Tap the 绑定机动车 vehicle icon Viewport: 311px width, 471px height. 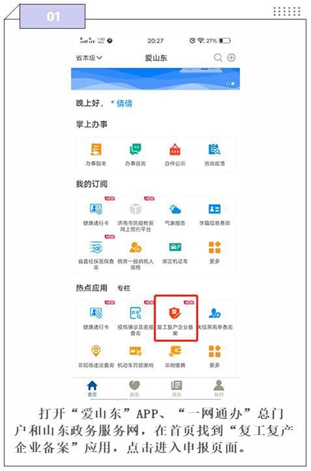(175, 247)
